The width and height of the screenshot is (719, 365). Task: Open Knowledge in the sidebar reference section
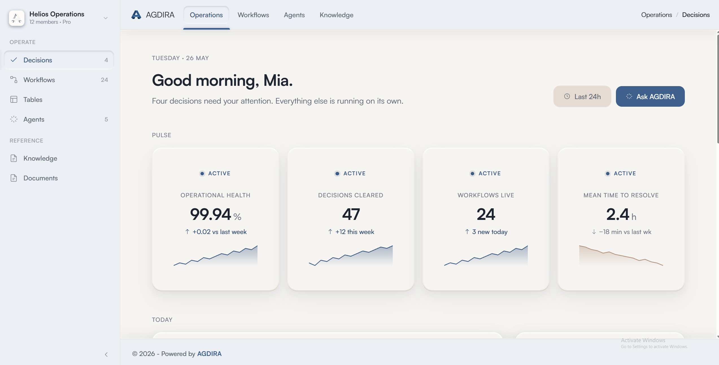(x=59, y=158)
